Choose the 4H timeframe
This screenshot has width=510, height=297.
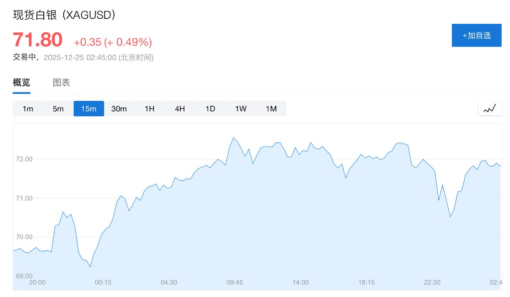click(x=180, y=109)
